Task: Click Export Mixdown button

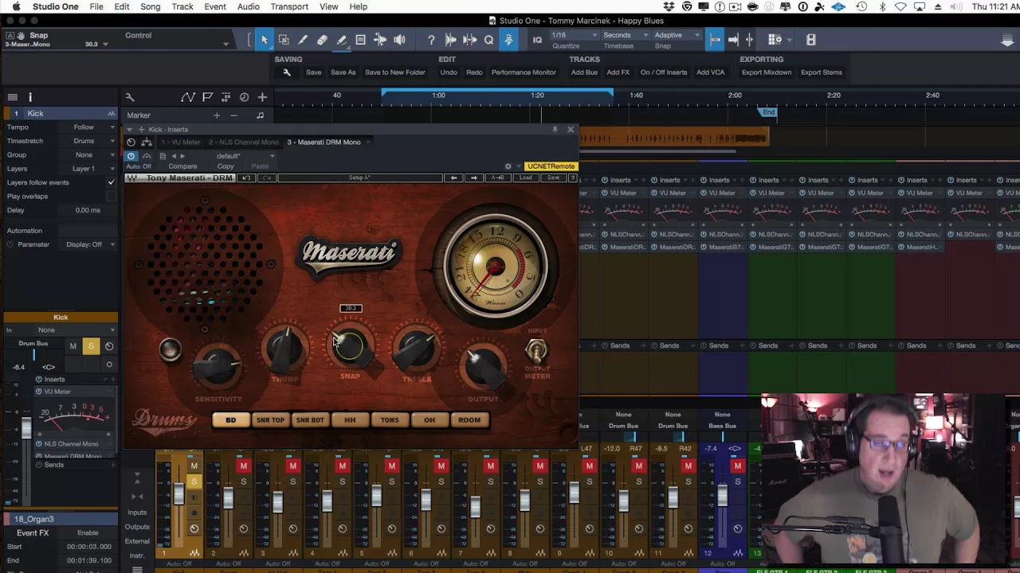Action: 767,72
